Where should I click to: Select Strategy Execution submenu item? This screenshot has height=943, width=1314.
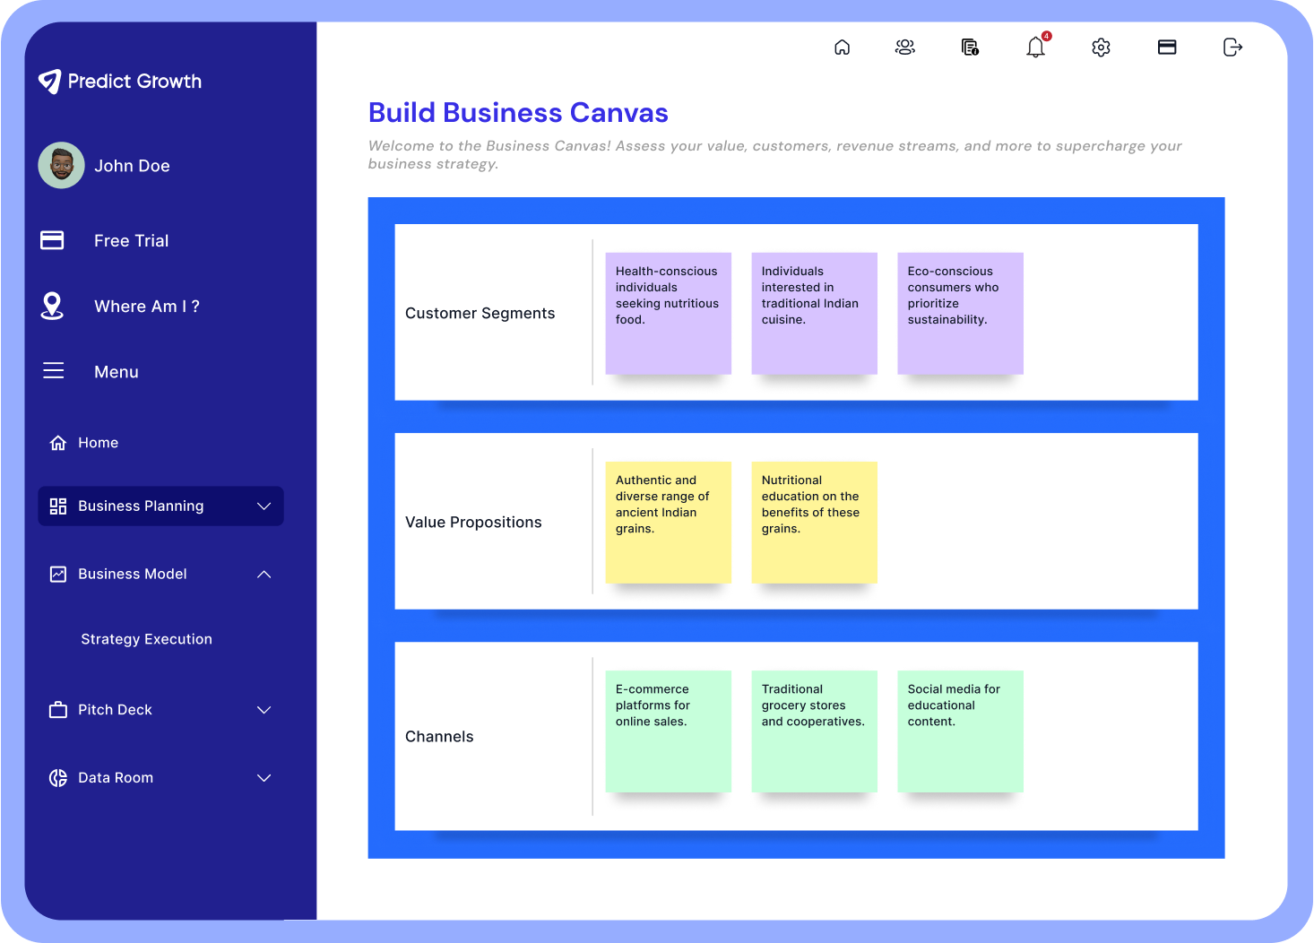coord(146,639)
